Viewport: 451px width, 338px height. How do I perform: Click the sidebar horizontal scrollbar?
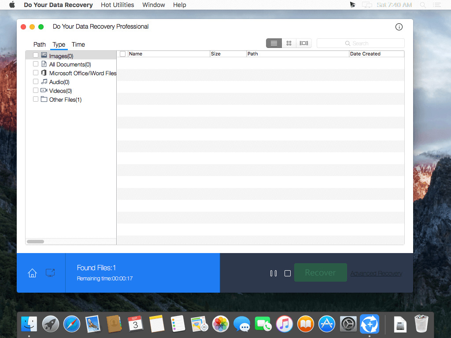[35, 242]
